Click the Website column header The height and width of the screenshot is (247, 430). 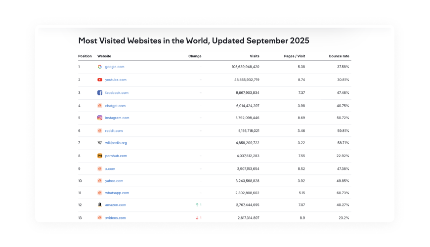(x=104, y=56)
